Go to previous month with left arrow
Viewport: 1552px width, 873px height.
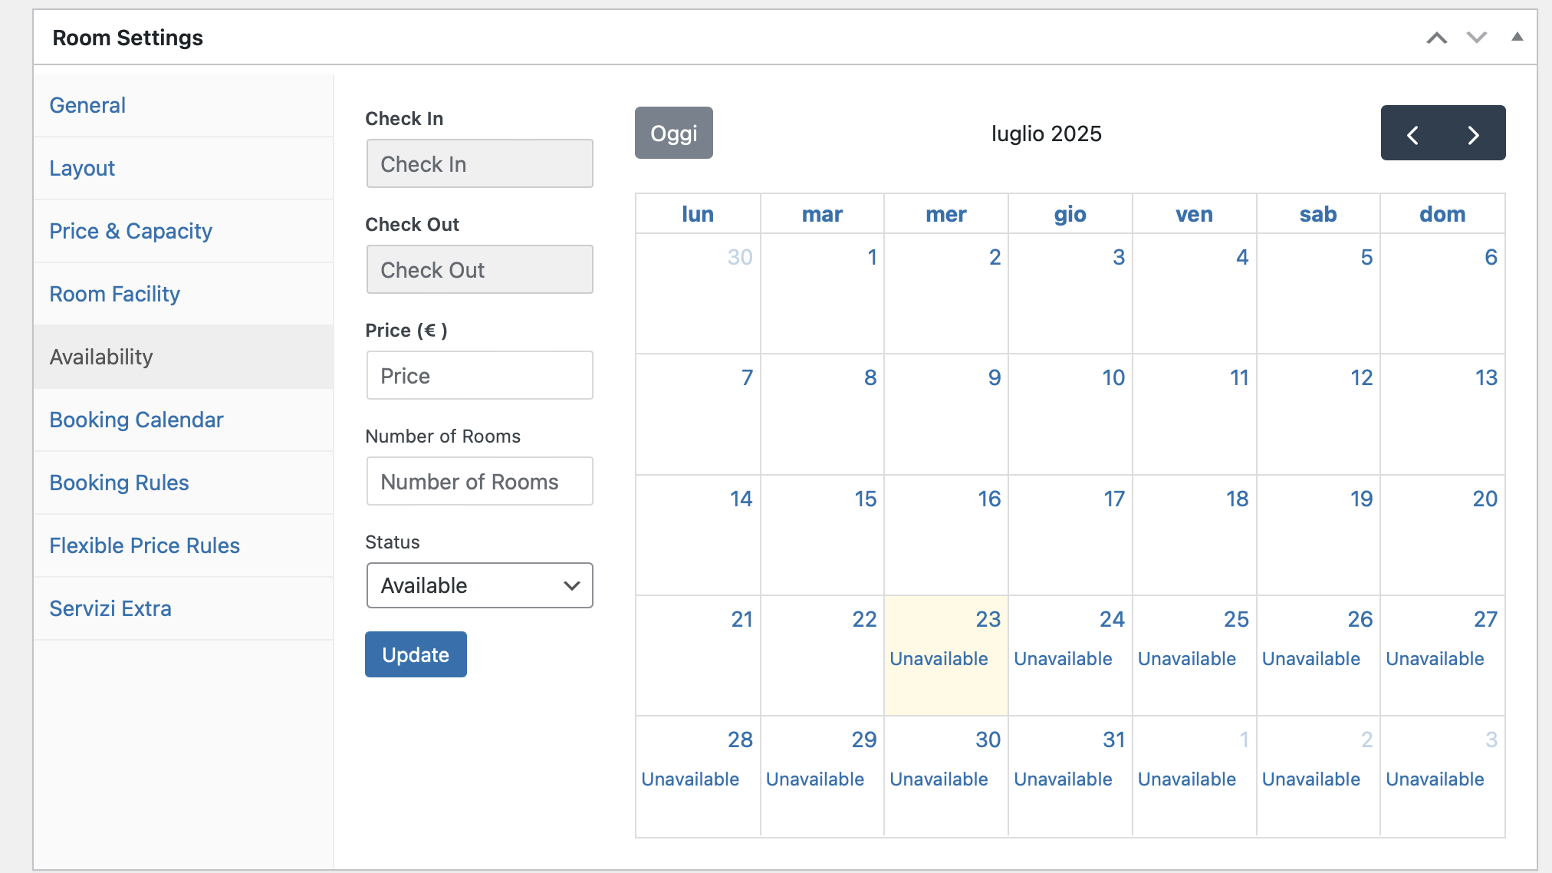click(x=1412, y=133)
